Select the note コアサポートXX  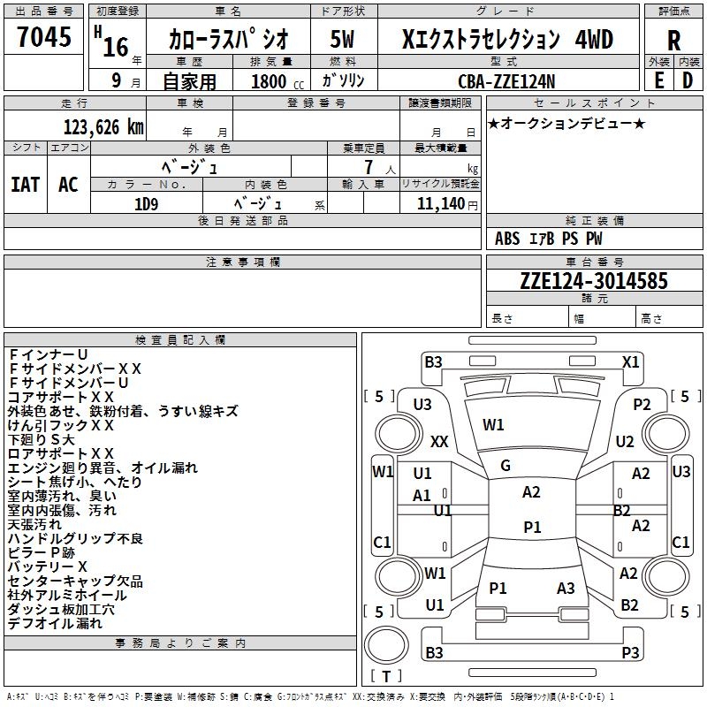[x=61, y=397]
